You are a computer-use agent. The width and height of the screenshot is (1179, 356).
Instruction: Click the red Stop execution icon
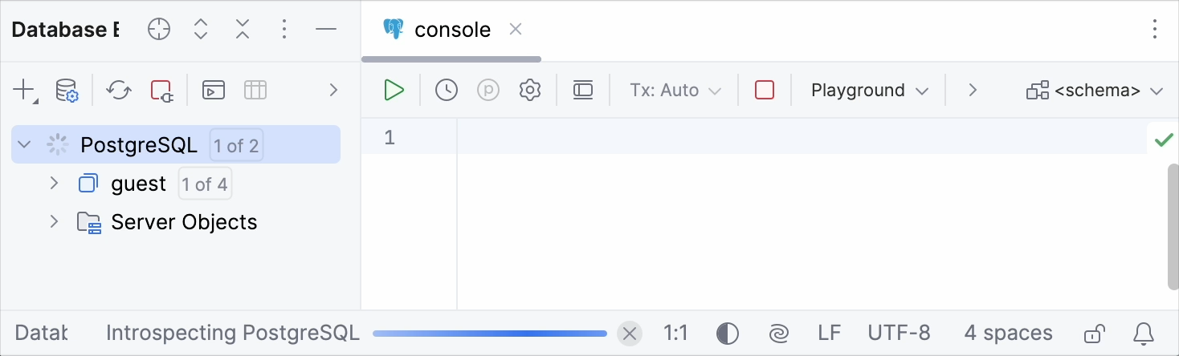[765, 90]
